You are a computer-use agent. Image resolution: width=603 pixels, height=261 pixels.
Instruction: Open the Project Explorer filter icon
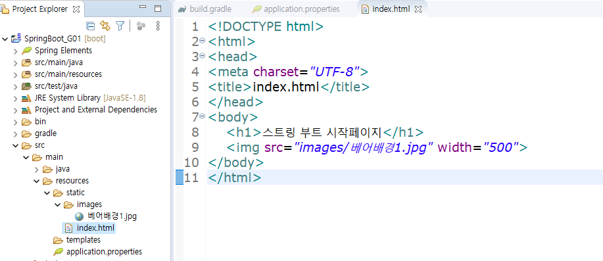coord(120,26)
